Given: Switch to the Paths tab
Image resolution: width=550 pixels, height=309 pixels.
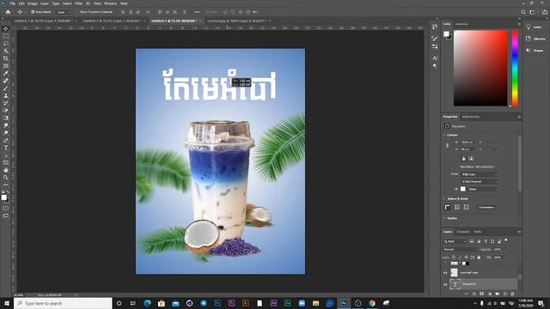Looking at the screenshot, I should tap(478, 232).
